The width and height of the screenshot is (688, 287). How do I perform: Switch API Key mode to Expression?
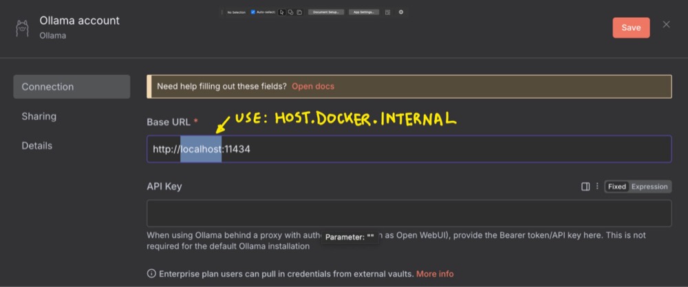click(649, 187)
